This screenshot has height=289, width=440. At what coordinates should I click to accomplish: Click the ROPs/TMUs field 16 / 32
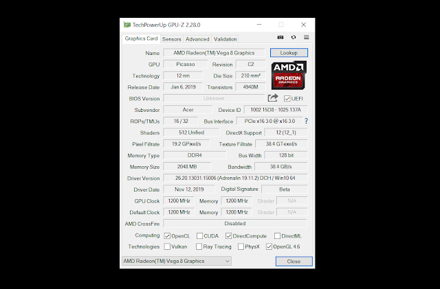[181, 121]
